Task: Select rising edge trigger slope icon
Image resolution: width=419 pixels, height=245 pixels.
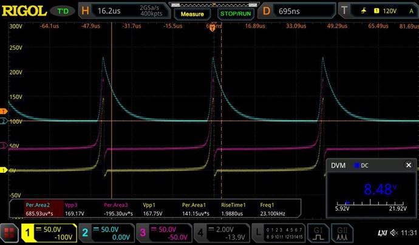Action: click(x=364, y=11)
